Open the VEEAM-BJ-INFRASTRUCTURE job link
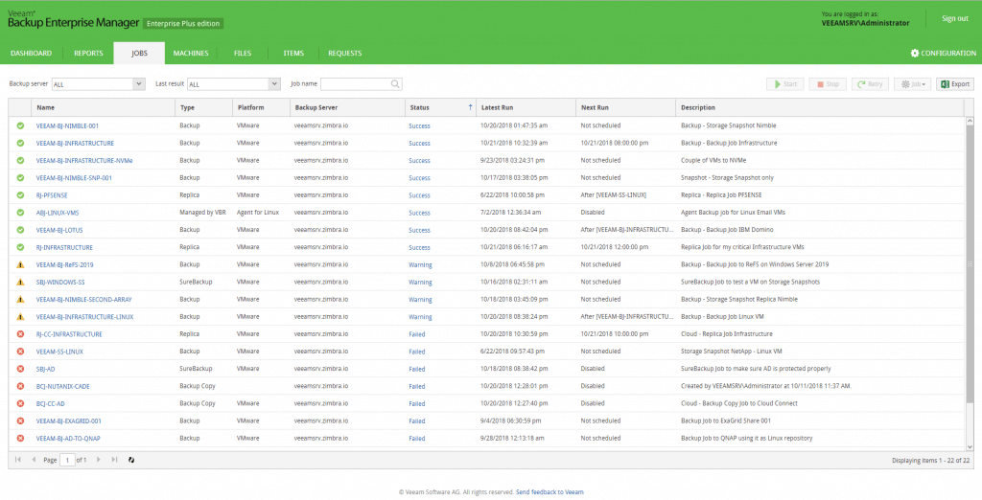The width and height of the screenshot is (982, 500). [75, 144]
